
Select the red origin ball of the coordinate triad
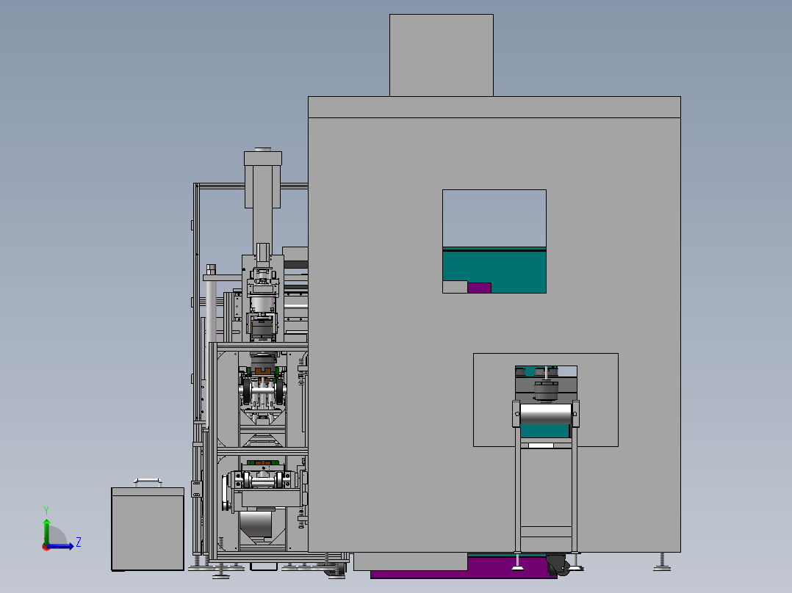tap(46, 547)
